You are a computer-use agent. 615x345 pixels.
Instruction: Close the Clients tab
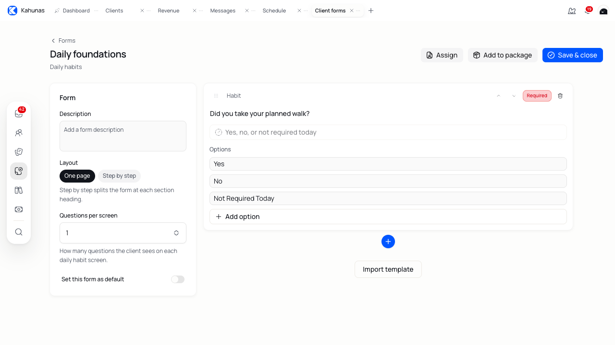click(x=142, y=11)
